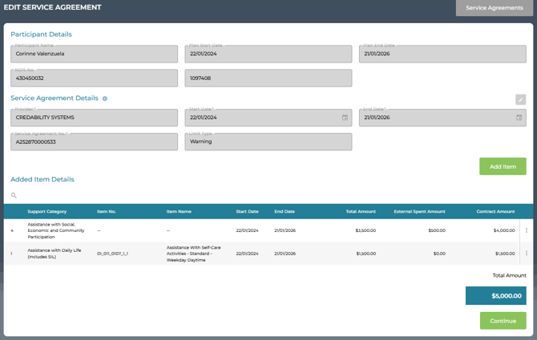This screenshot has height=340, width=537.
Task: Click the edit pencil icon for Service Agreement Details
Action: coord(520,100)
